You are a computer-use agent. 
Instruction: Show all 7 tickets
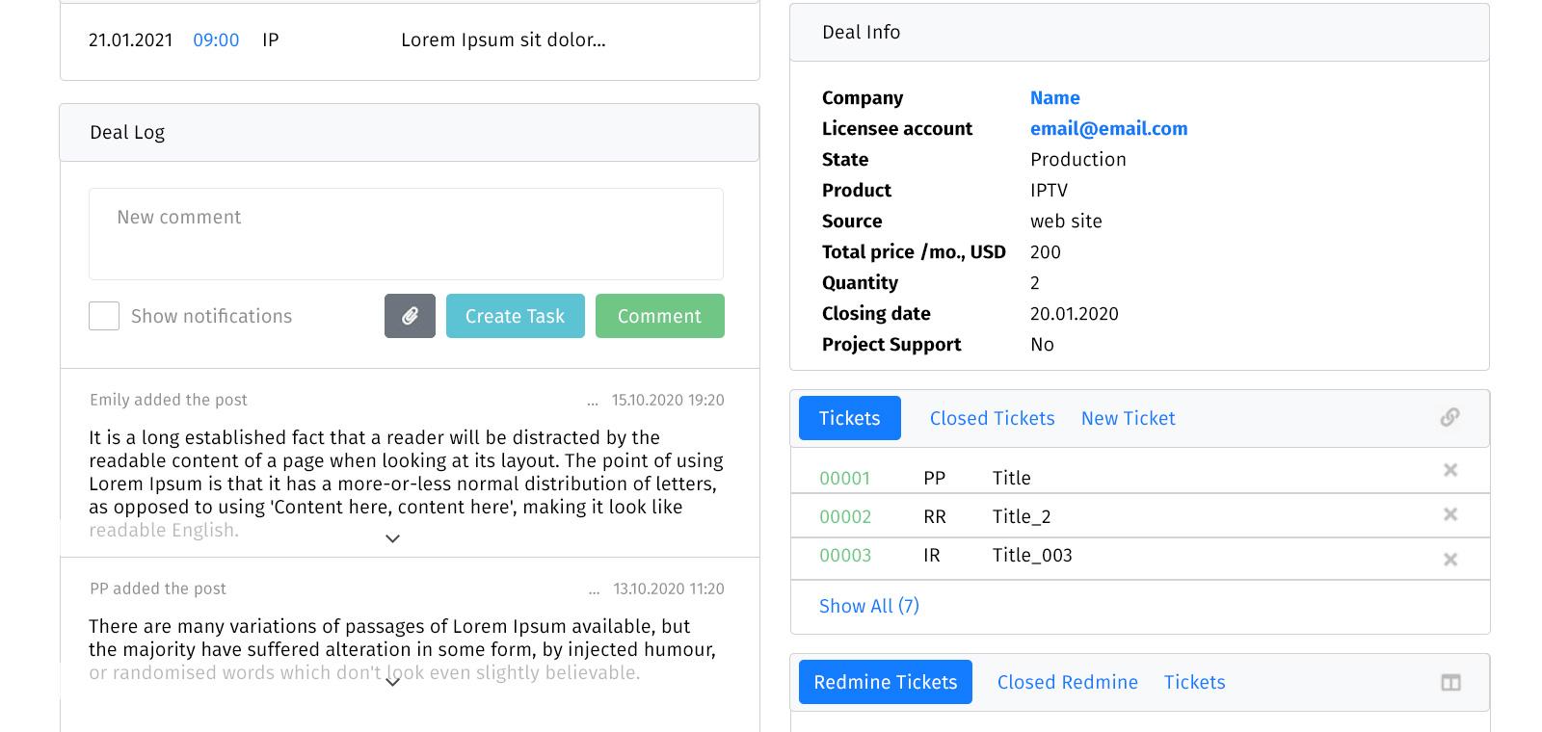click(x=868, y=606)
